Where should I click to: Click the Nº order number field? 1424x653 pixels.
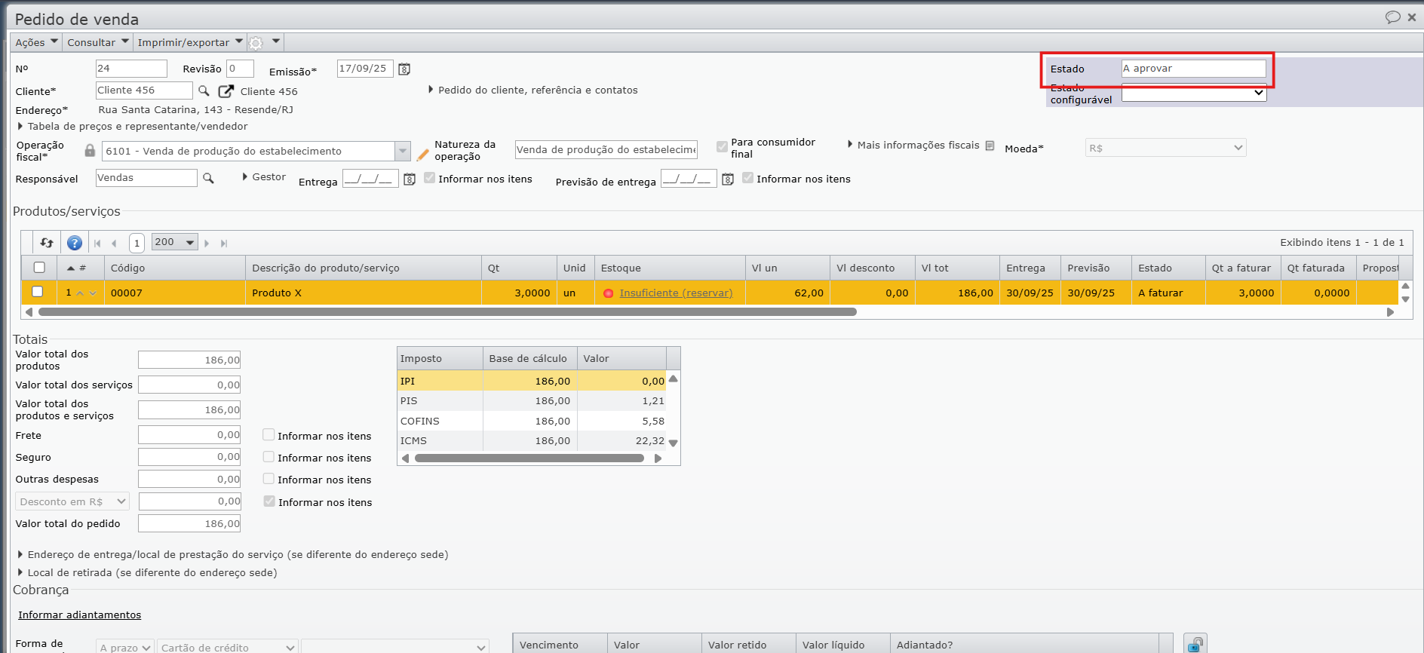[x=131, y=69]
